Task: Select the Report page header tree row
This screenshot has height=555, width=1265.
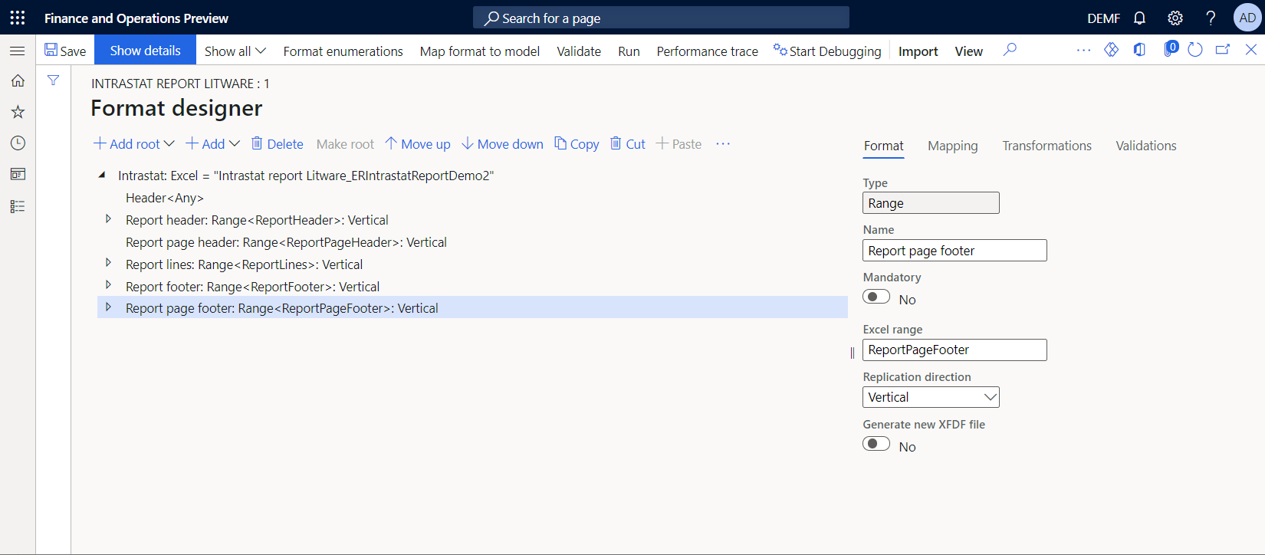Action: 472,242
